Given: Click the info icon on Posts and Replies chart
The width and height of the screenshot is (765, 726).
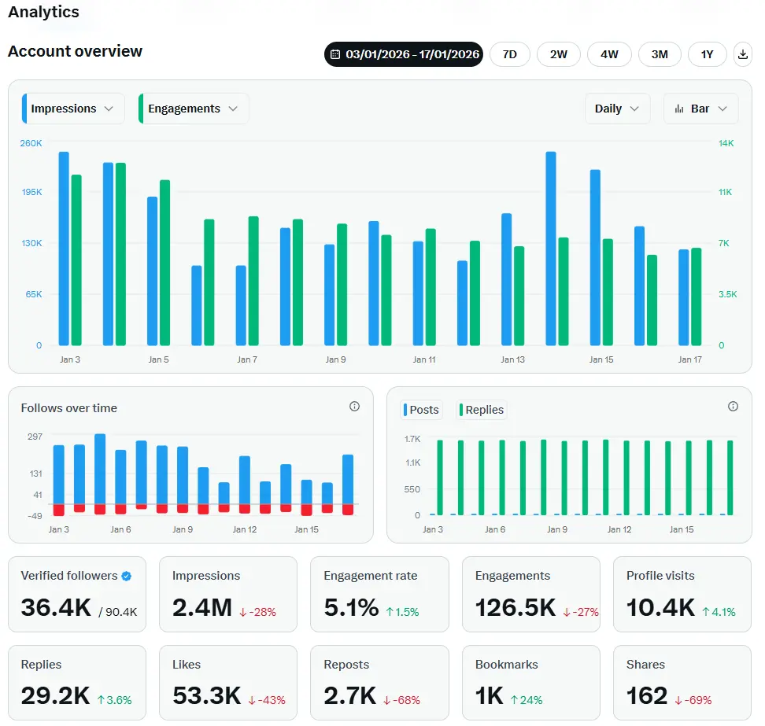Looking at the screenshot, I should click(x=733, y=407).
